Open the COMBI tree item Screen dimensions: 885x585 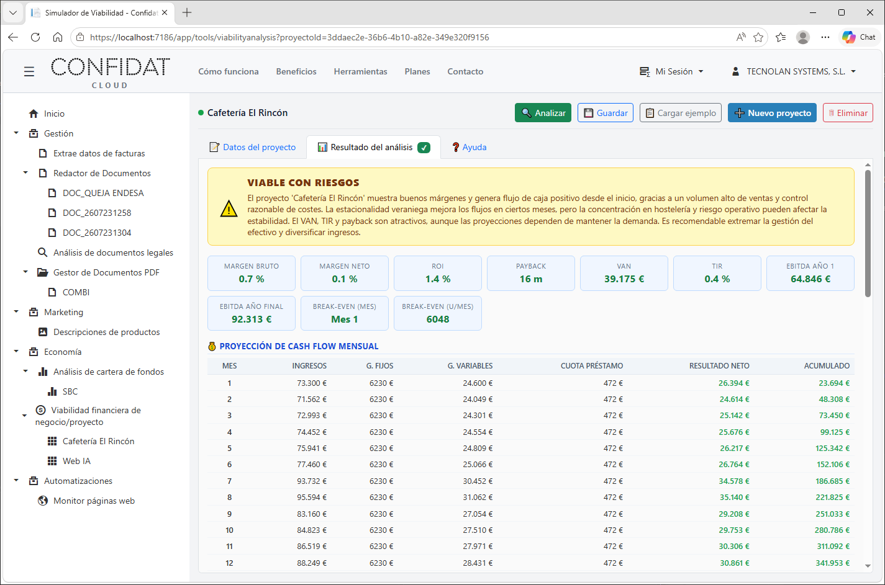pos(76,292)
